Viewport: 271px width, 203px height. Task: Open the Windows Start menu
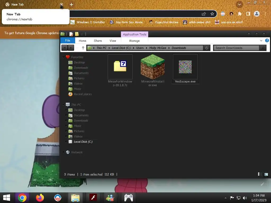click(7, 198)
